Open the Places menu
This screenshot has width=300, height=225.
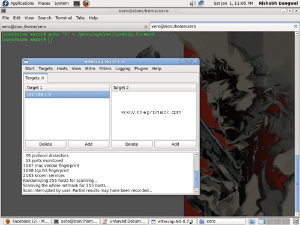click(x=44, y=4)
